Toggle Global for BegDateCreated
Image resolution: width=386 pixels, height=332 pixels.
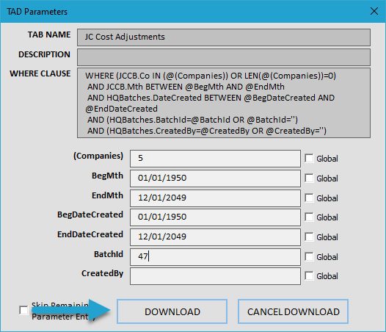pos(309,217)
